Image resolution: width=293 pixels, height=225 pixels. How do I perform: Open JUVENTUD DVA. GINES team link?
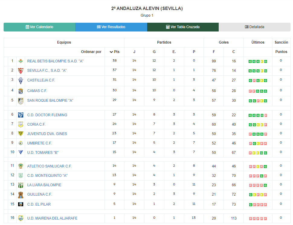click(47, 134)
